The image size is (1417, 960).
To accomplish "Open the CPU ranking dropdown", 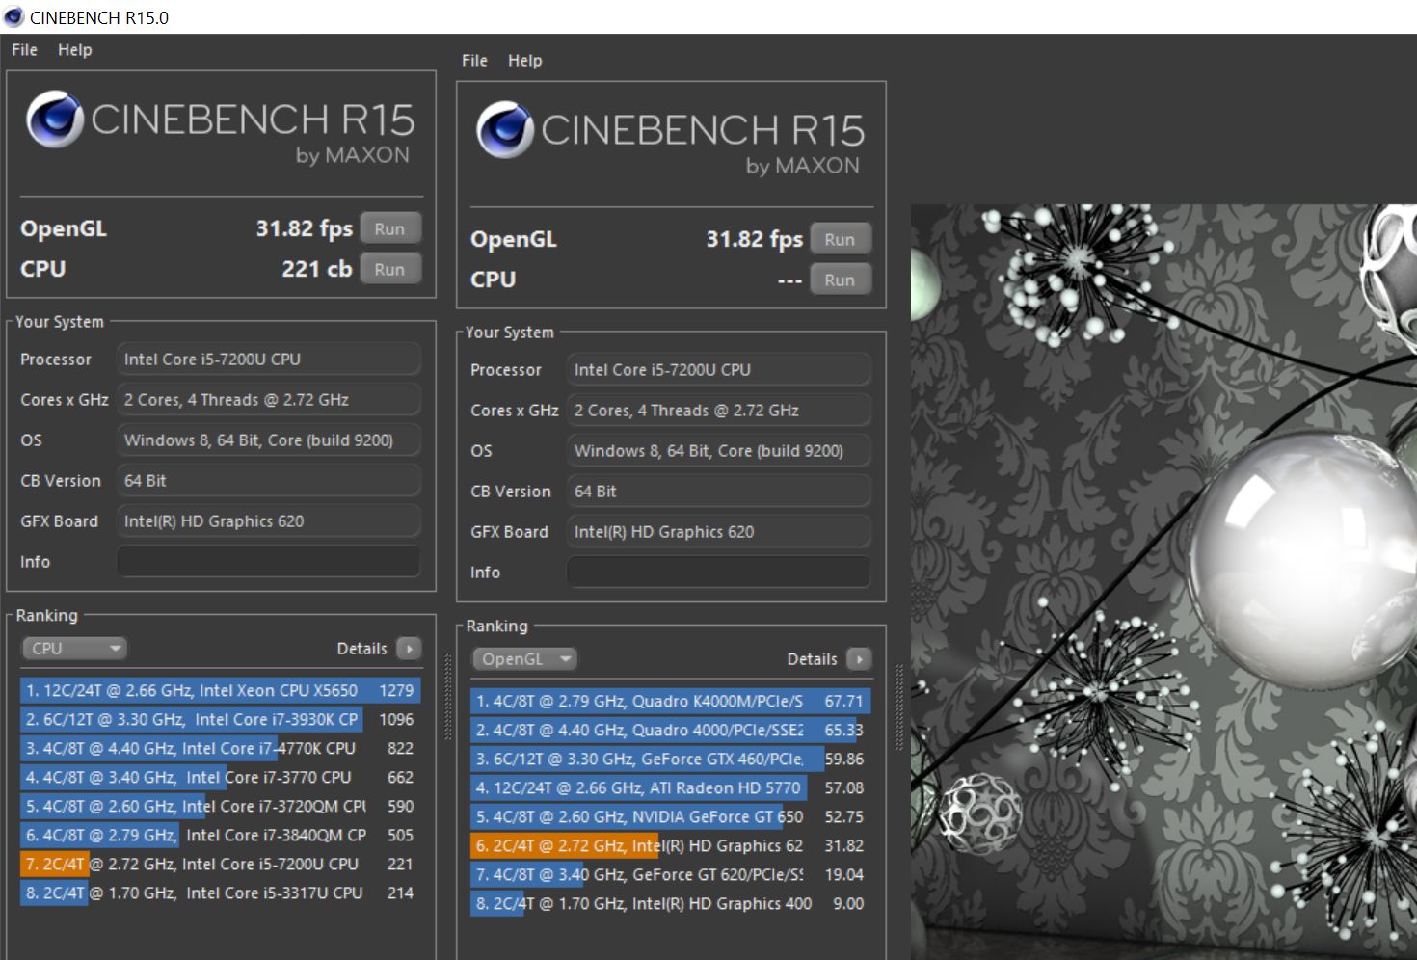I will (x=75, y=649).
